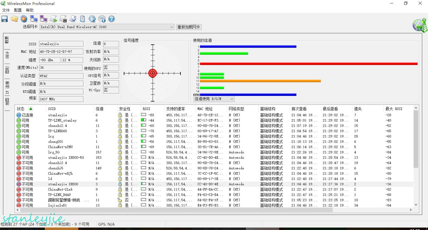The width and height of the screenshot is (428, 230).
Task: Click the 信道 field showing 6
Action: tap(111, 44)
